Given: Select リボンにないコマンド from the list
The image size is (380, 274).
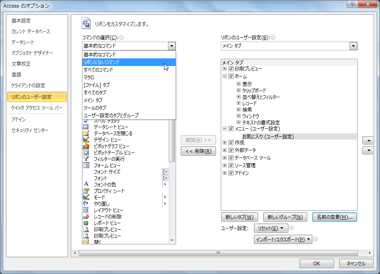Looking at the screenshot, I should [x=129, y=62].
